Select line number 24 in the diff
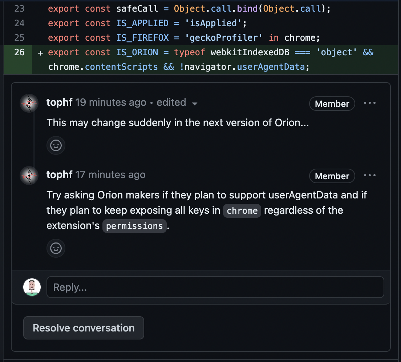 (x=19, y=23)
